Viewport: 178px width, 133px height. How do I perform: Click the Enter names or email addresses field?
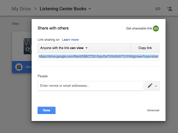(90, 86)
